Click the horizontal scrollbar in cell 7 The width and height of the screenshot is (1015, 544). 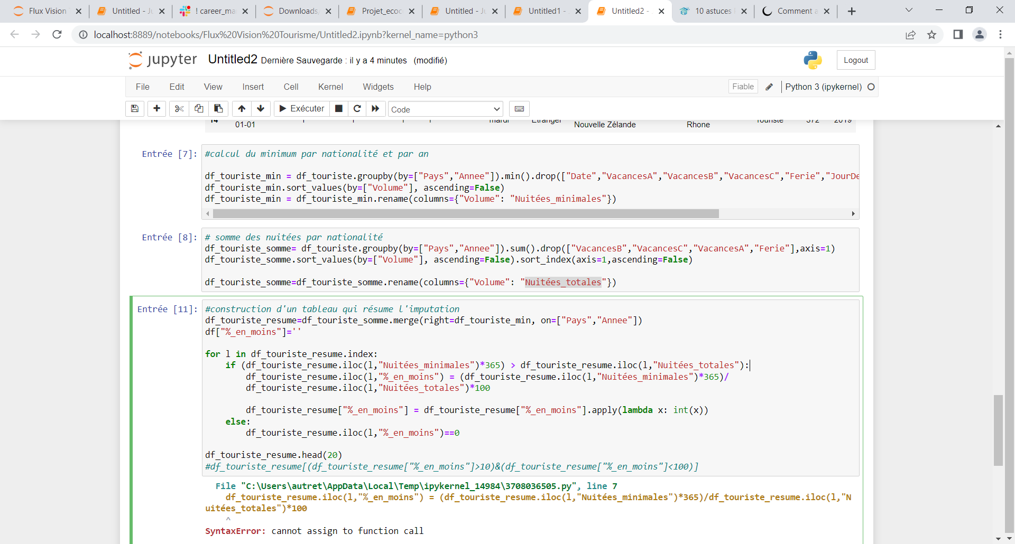click(465, 214)
